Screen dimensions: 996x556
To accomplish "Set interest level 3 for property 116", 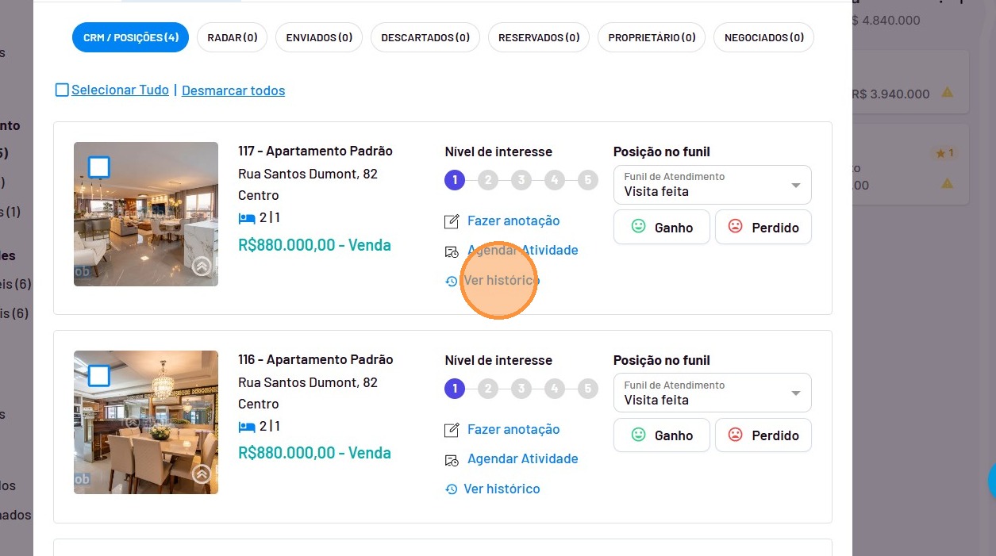I will pyautogui.click(x=521, y=389).
